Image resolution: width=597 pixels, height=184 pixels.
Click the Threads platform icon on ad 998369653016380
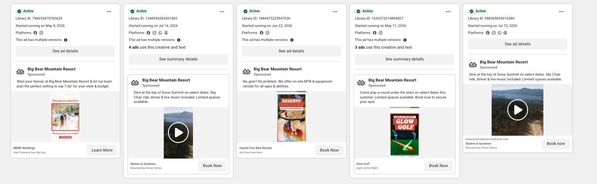[x=505, y=33]
